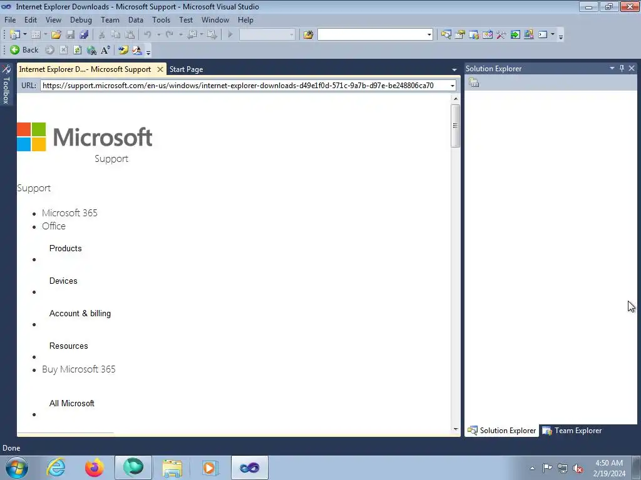Click the Buy Microsoft 365 link
Image resolution: width=641 pixels, height=480 pixels.
pos(78,369)
